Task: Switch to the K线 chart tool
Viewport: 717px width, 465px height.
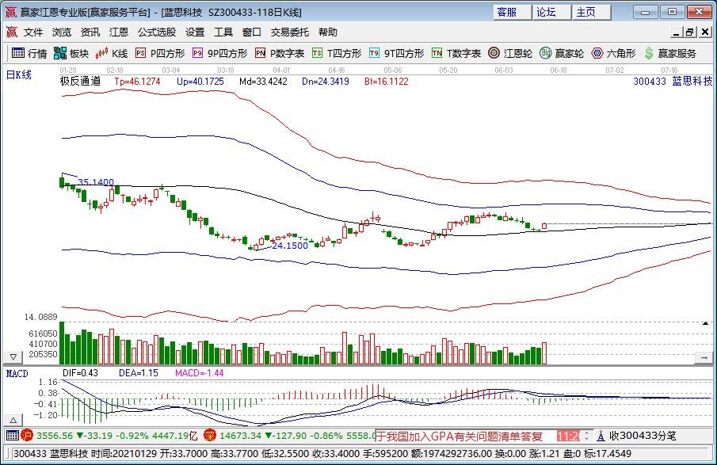Action: pyautogui.click(x=112, y=54)
